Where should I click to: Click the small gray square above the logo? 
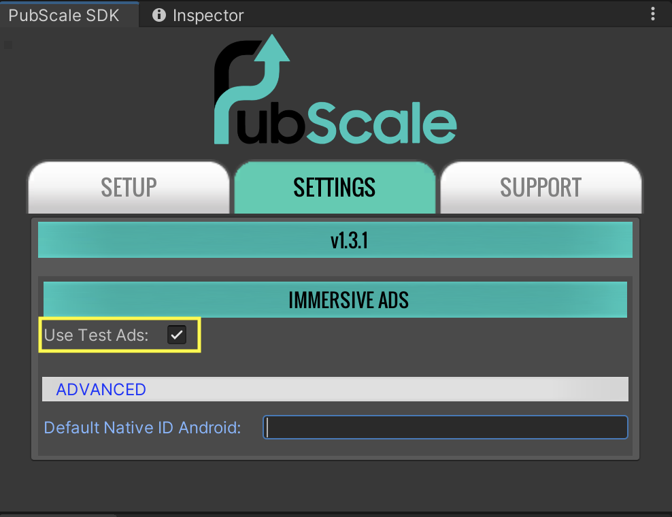8,45
